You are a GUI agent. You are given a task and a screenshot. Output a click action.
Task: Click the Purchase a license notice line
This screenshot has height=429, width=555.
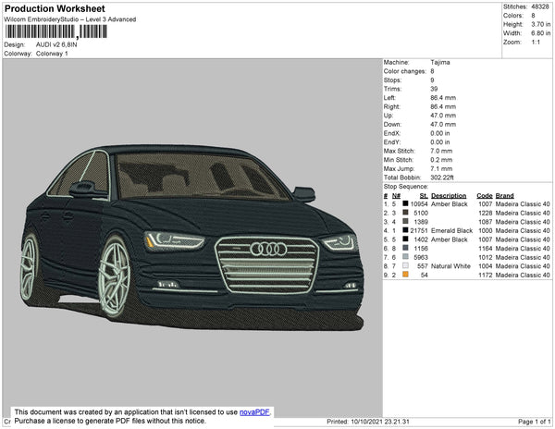pyautogui.click(x=110, y=421)
